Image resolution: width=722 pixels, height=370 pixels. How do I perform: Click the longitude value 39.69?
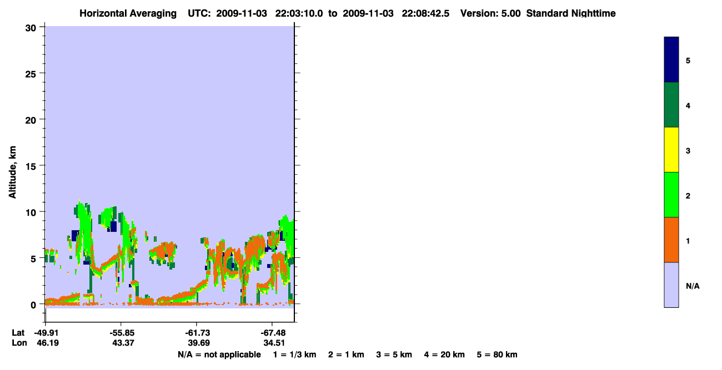198,343
